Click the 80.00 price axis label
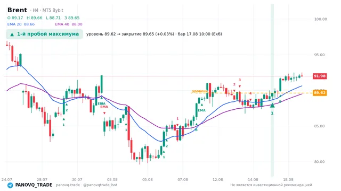 point(319,161)
